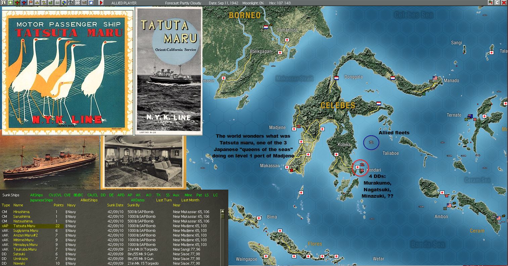Viewport: 508px width, 266px height.
Task: Open the OP toolbar icon
Action: 78,3
